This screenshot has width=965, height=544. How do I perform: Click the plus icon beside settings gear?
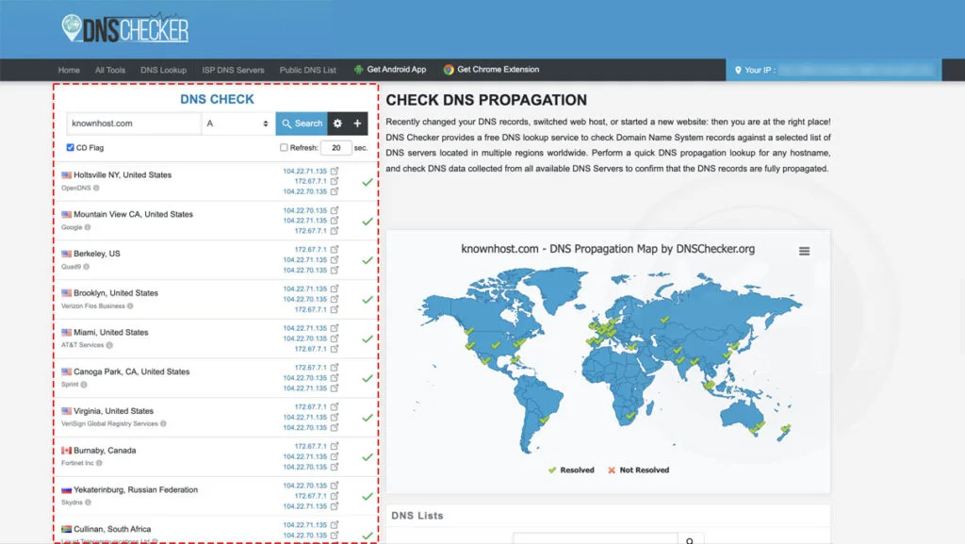[x=357, y=124]
